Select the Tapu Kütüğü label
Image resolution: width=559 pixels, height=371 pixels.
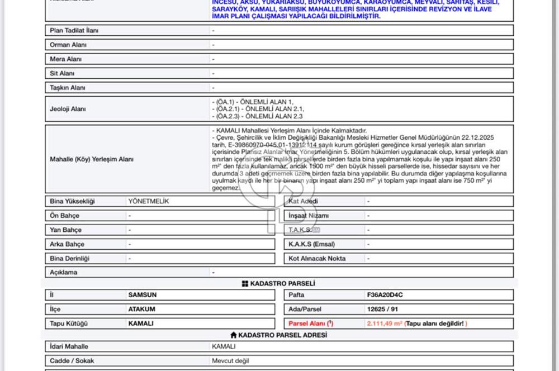tap(69, 324)
